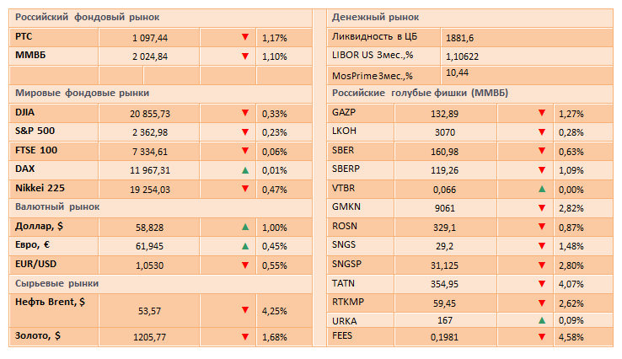
Task: Select the Денежный рынок section header
Action: pyautogui.click(x=376, y=17)
